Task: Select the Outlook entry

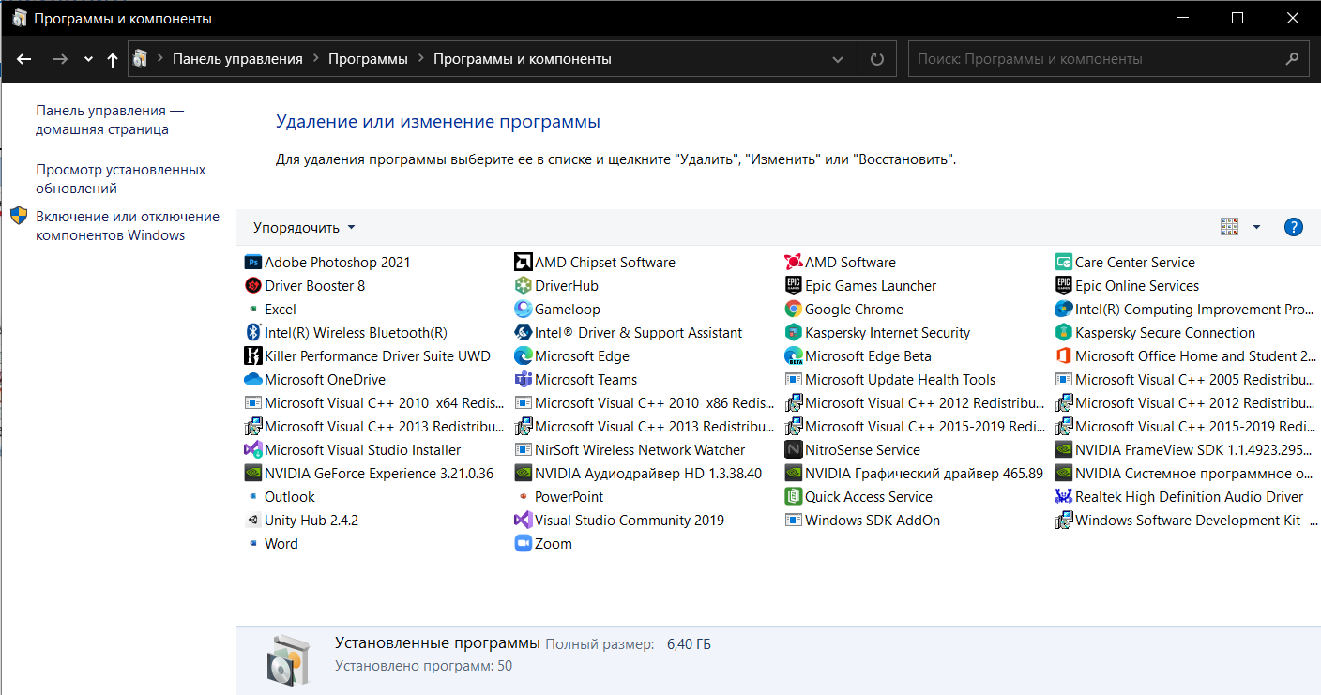Action: pos(280,497)
